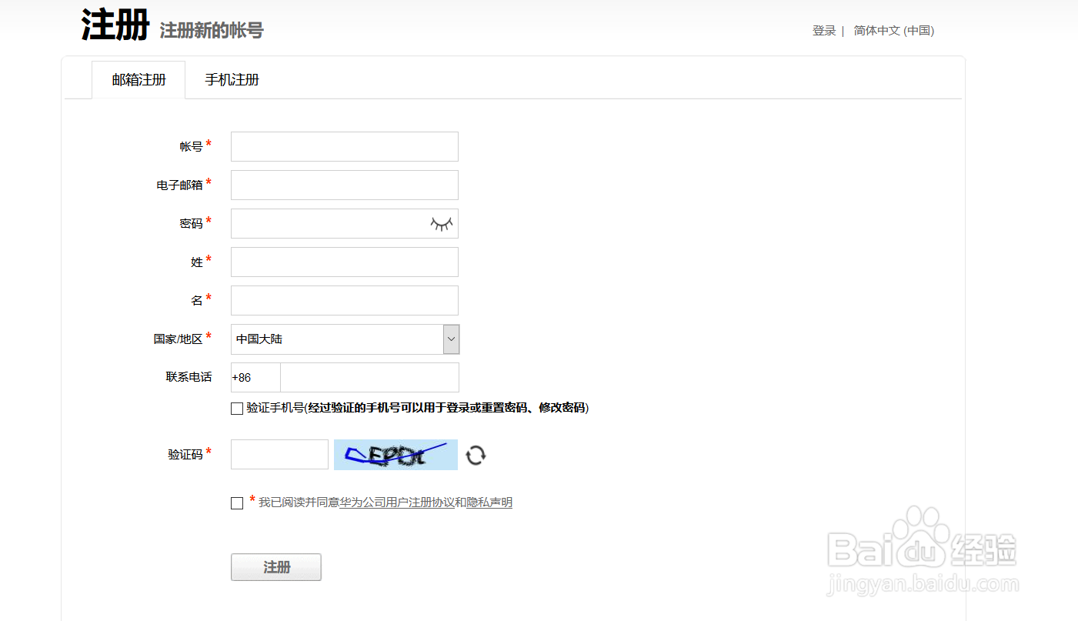Viewport: 1078px width, 621px height.
Task: Focus the 联系电话 number field
Action: click(x=370, y=378)
